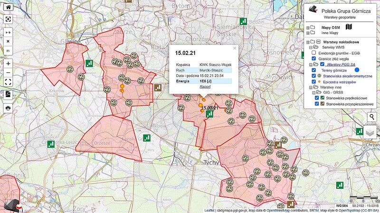Viewport: 380px width, 213px height.
Task: Open the Raport link in popup
Action: pos(205,87)
